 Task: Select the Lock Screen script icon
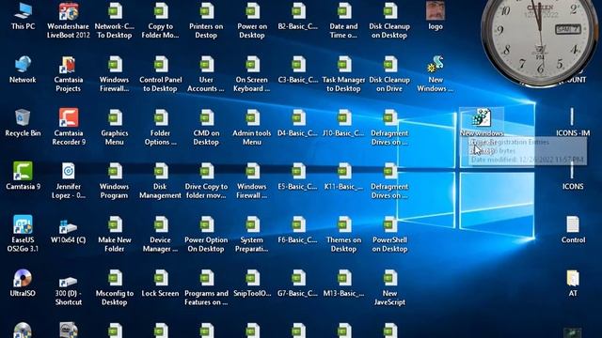pos(161,278)
